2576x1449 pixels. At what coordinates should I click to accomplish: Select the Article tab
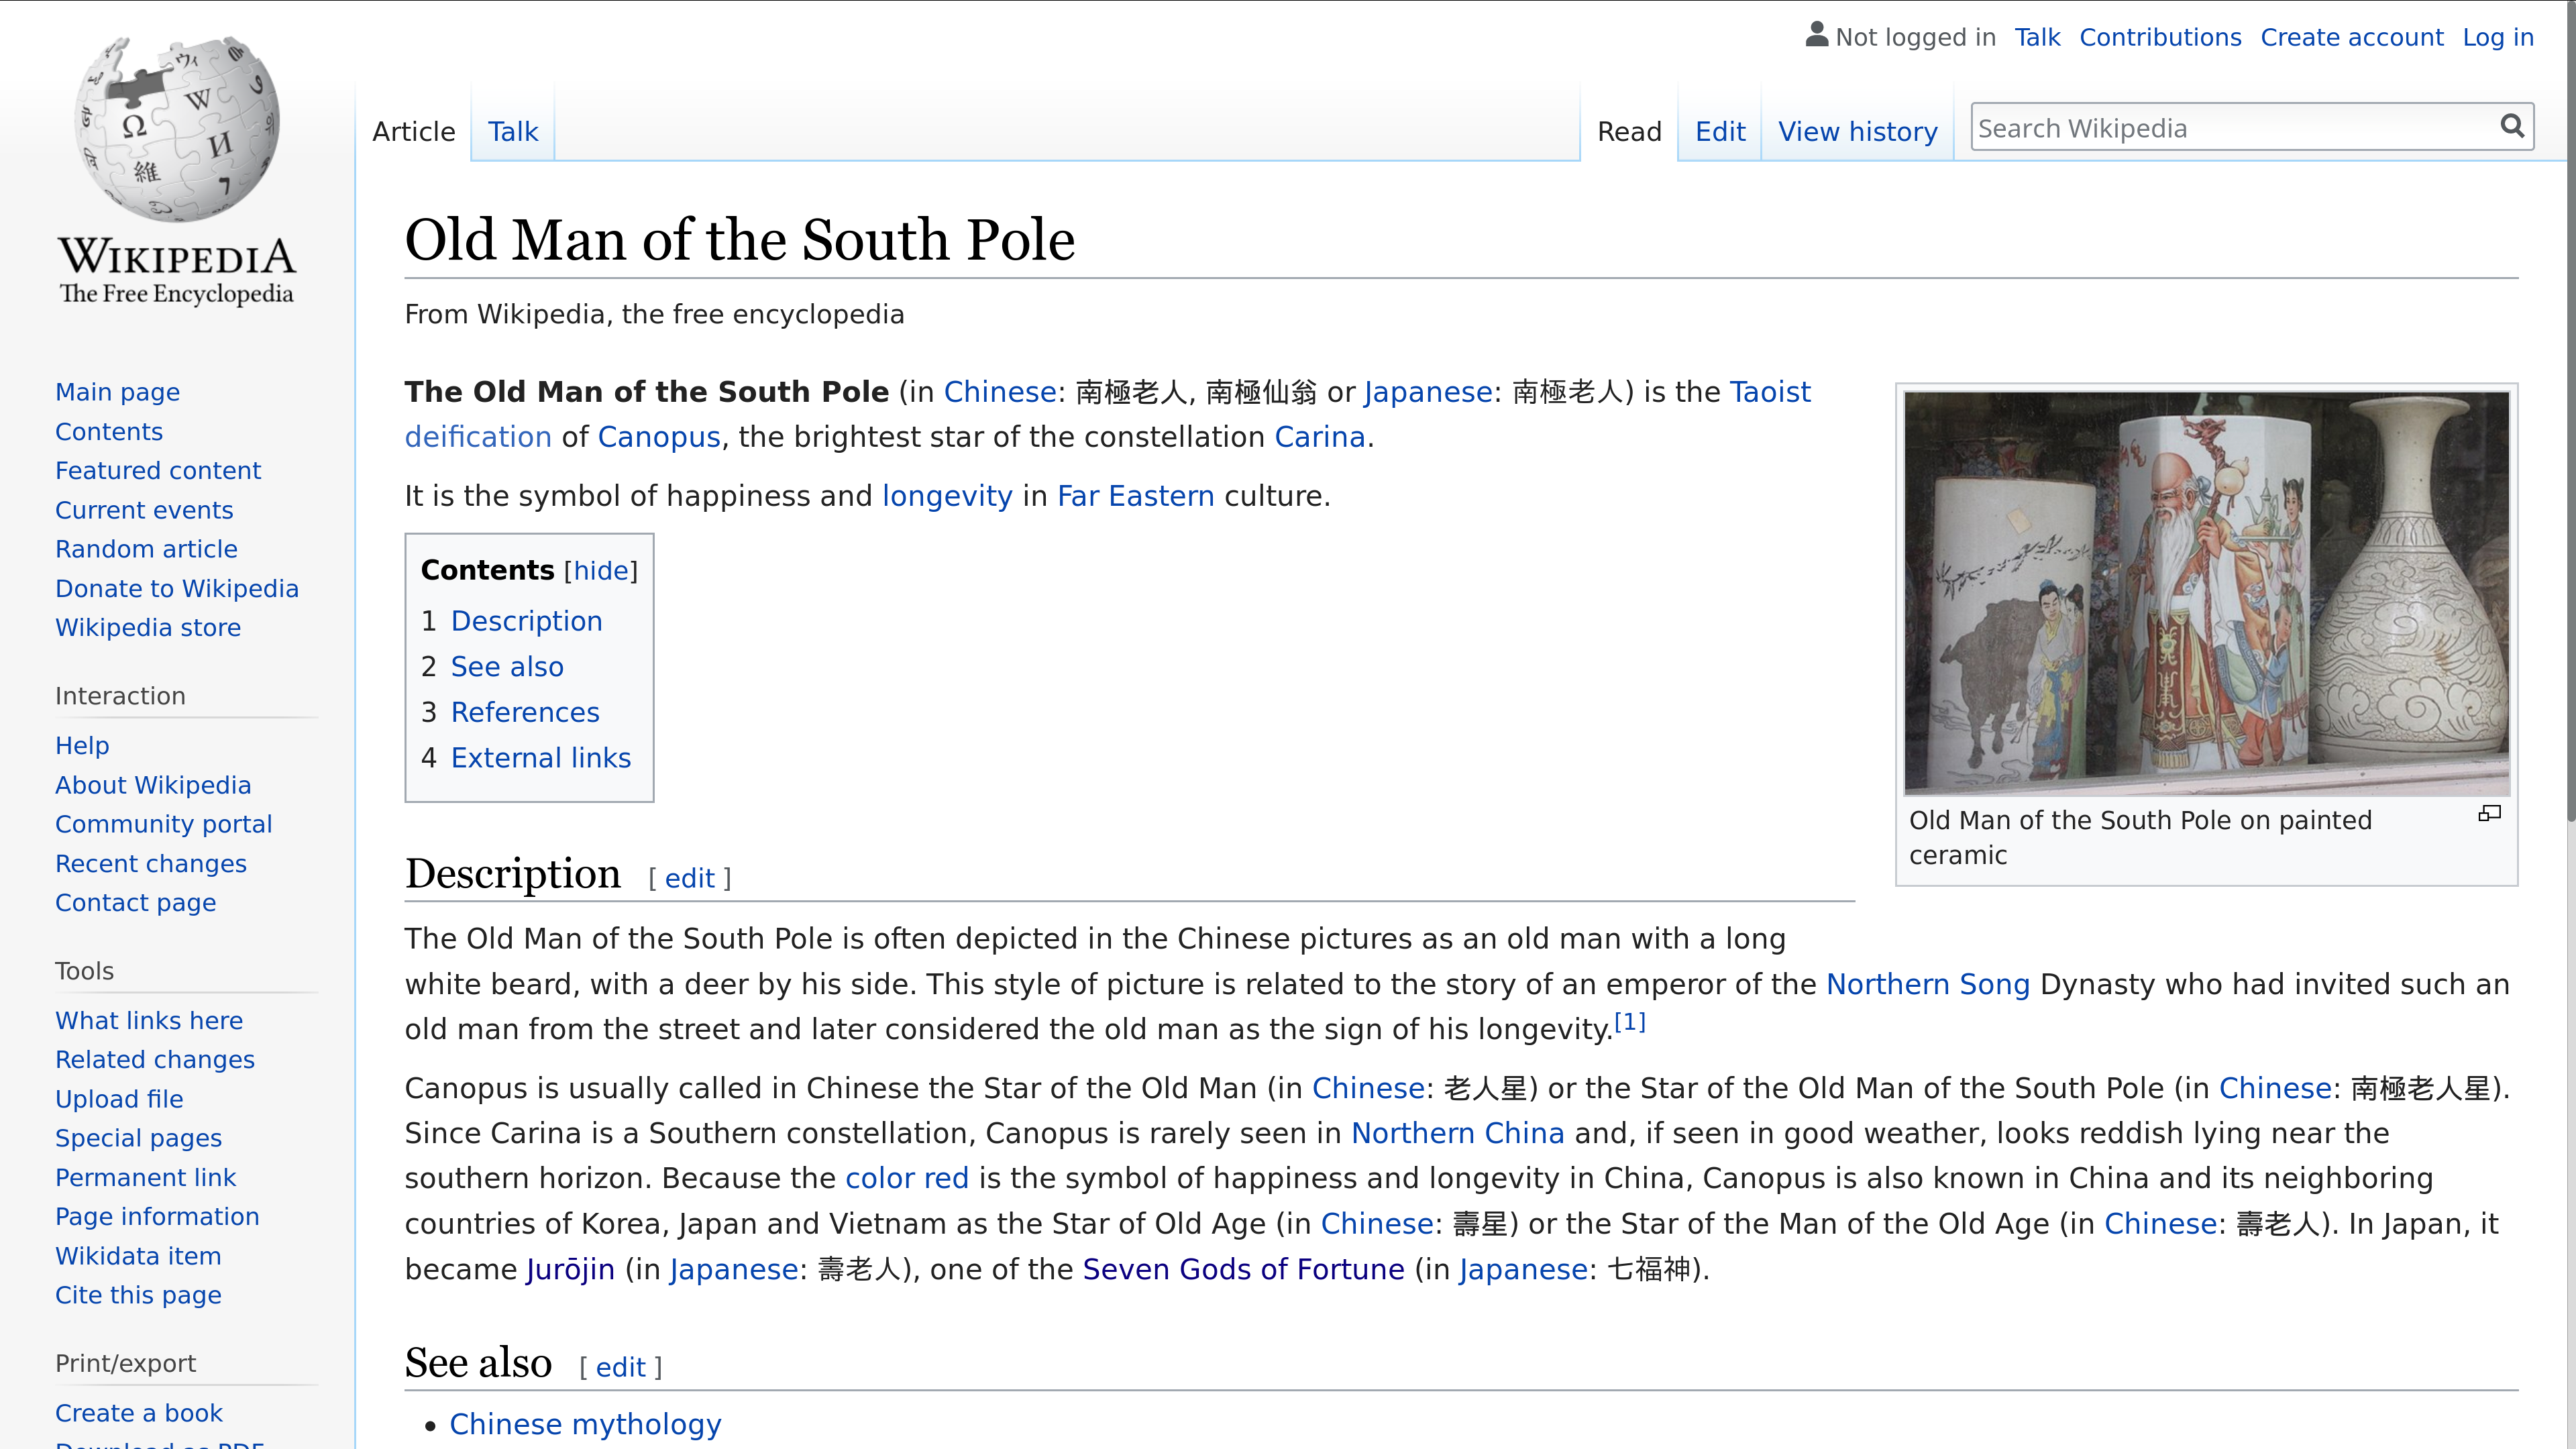click(x=414, y=131)
